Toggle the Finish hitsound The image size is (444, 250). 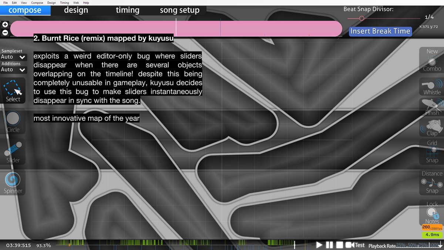(432, 107)
